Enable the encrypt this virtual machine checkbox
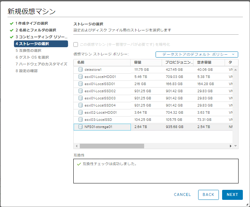 coord(75,44)
